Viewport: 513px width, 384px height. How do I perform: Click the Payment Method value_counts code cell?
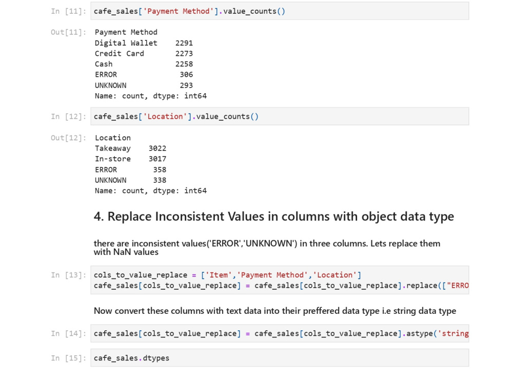point(280,11)
